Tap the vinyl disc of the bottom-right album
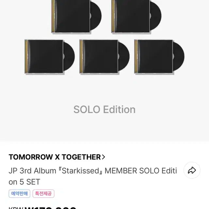The height and width of the screenshot is (209, 209). pyautogui.click(x=179, y=56)
